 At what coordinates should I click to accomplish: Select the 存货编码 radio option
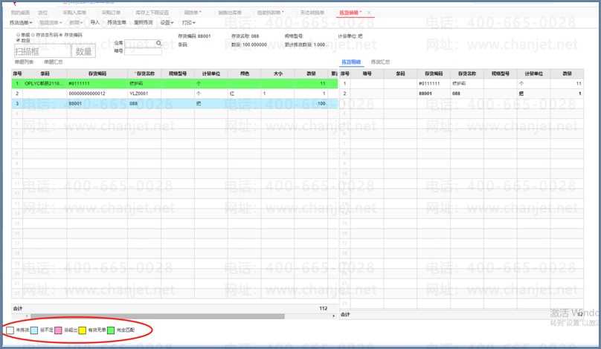point(60,35)
